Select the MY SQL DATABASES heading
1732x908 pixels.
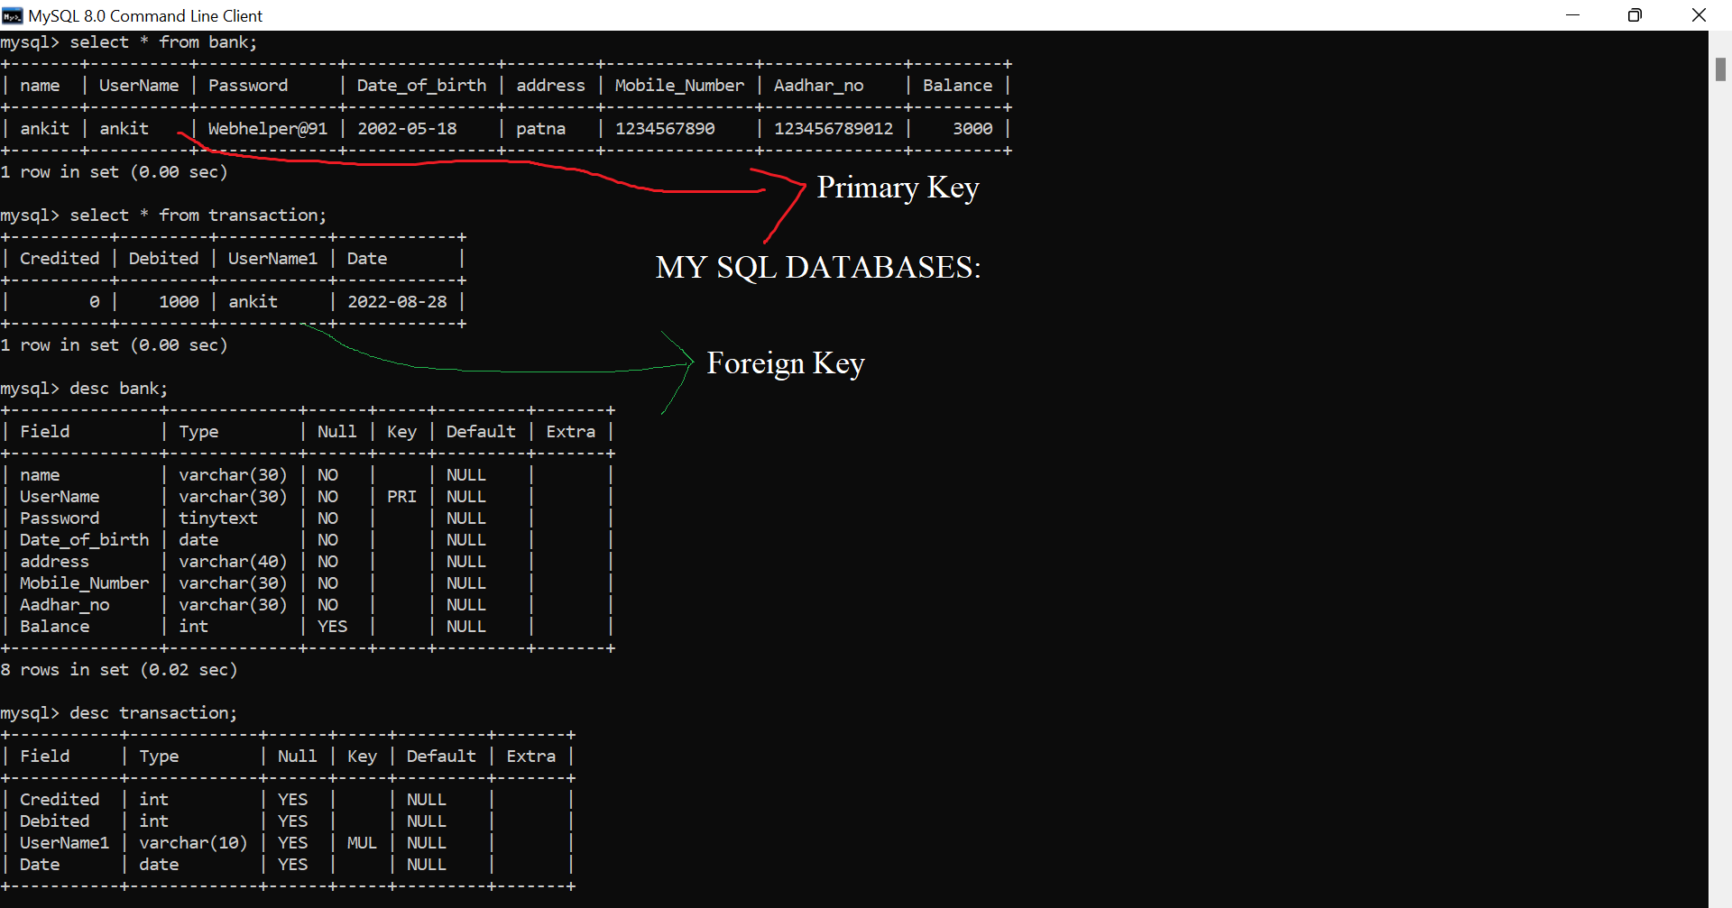pyautogui.click(x=817, y=267)
